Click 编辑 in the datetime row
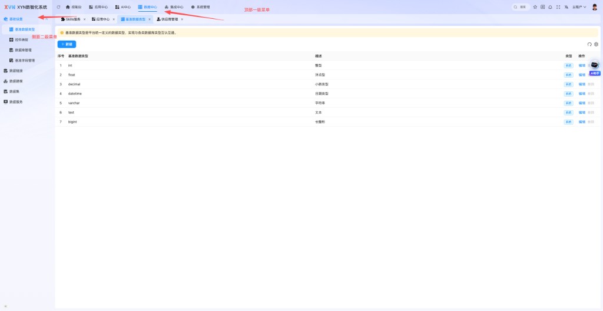Image resolution: width=603 pixels, height=311 pixels. (582, 94)
